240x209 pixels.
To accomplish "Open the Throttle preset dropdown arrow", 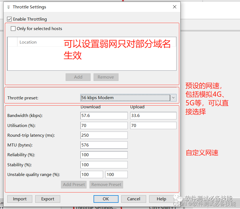I will (x=173, y=98).
